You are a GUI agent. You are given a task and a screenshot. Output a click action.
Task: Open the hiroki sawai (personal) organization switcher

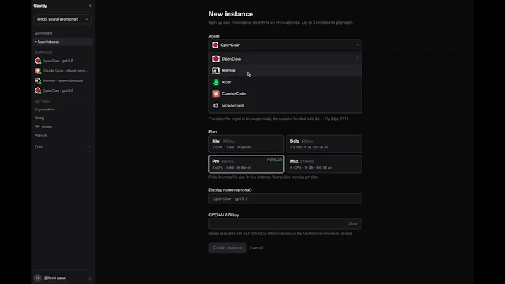[62, 20]
